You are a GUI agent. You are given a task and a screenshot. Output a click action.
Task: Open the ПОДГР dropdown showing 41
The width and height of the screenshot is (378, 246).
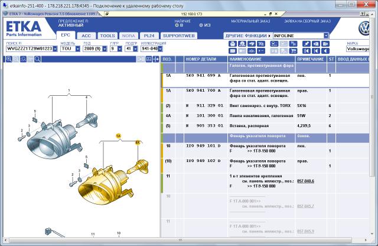point(135,48)
